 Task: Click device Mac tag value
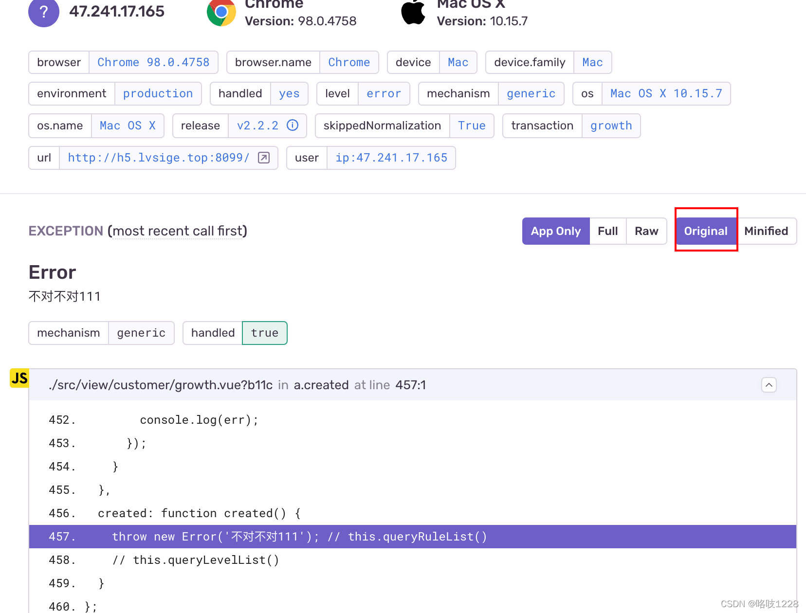click(458, 62)
